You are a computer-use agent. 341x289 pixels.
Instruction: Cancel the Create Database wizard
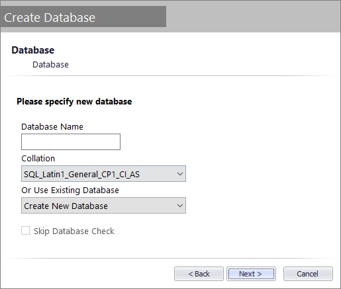coord(308,274)
